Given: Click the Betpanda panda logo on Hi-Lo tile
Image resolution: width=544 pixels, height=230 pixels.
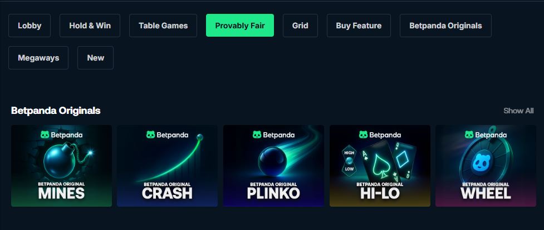Looking at the screenshot, I should tap(363, 135).
